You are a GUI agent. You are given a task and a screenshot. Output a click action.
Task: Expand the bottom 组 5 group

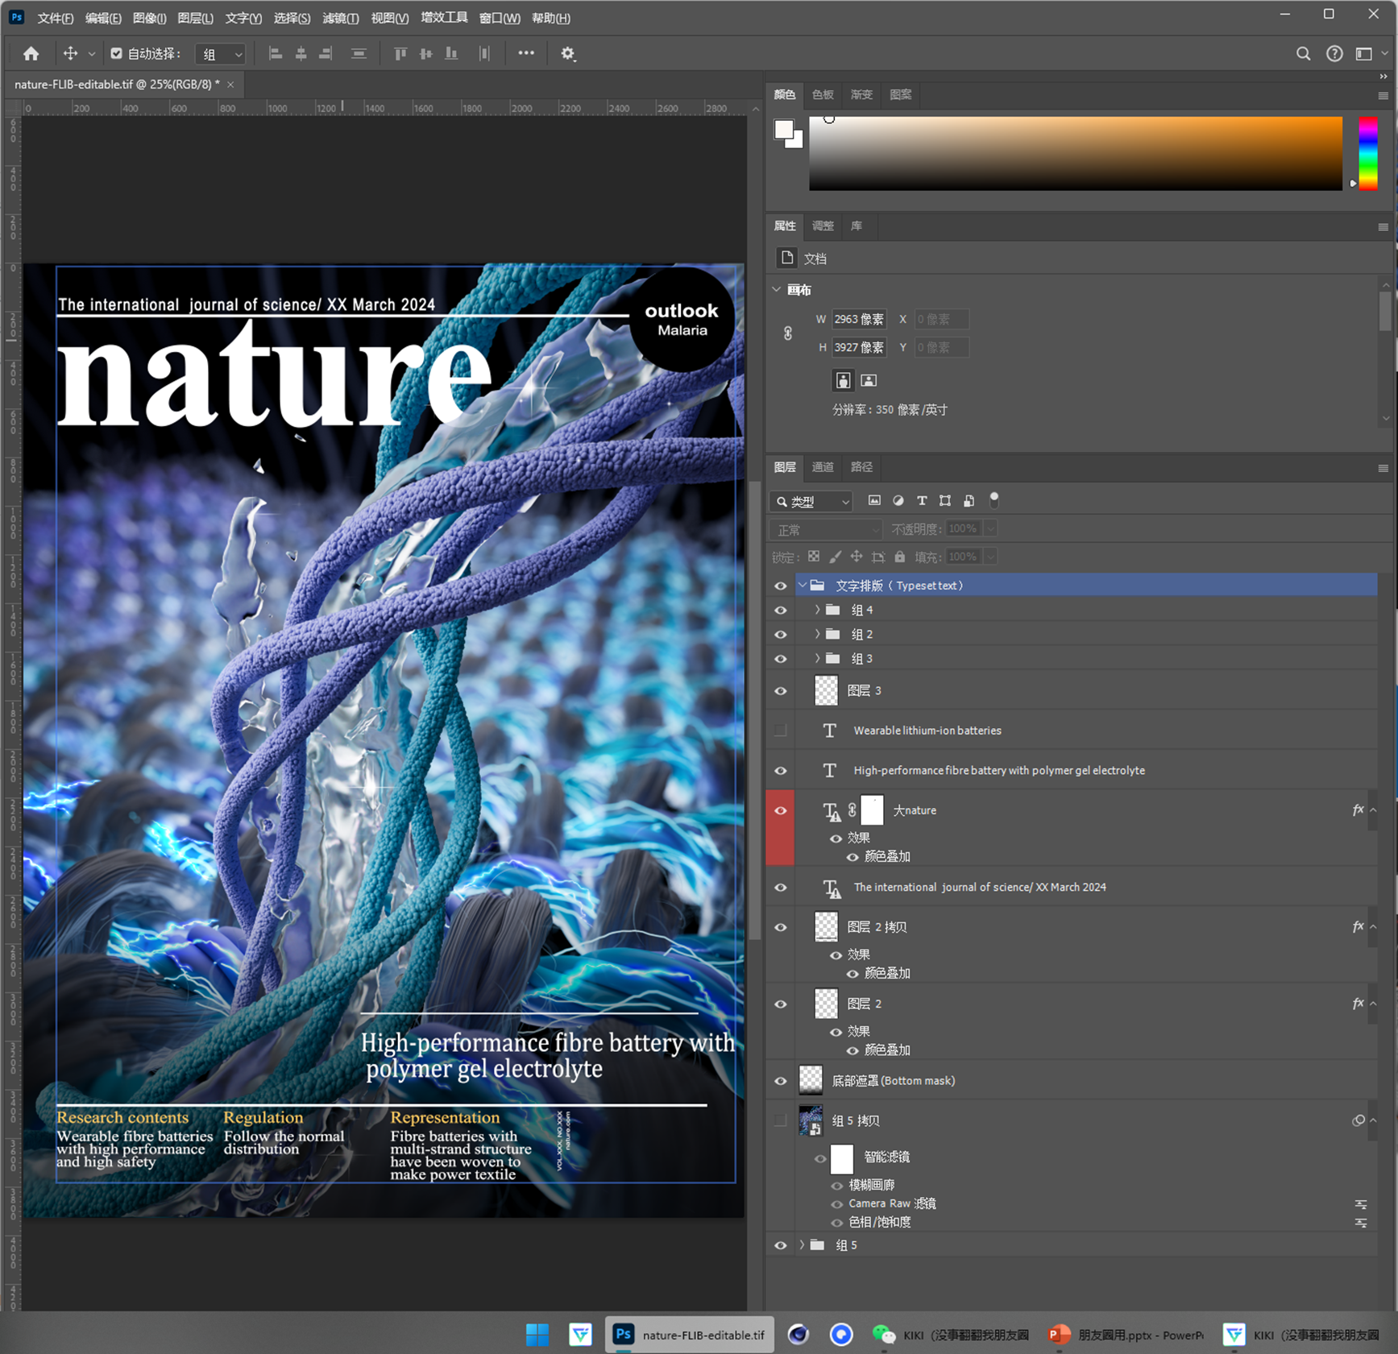[x=802, y=1245]
